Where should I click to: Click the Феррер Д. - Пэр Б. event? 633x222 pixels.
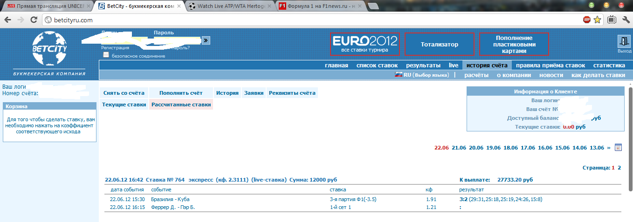point(172,207)
